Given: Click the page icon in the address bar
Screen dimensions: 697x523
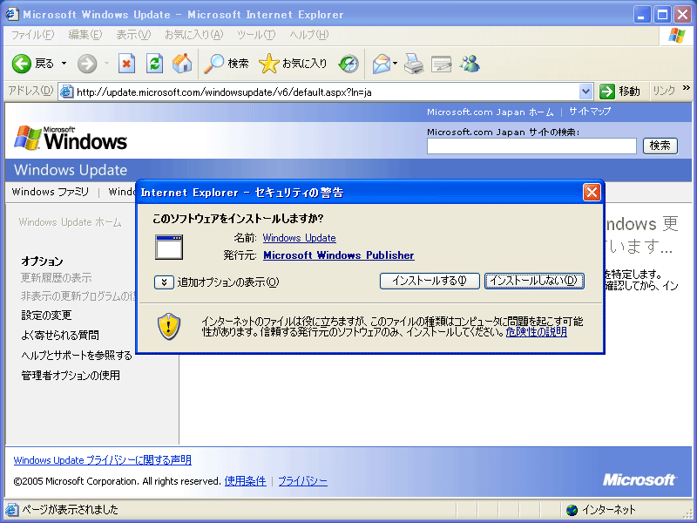Looking at the screenshot, I should 67,92.
